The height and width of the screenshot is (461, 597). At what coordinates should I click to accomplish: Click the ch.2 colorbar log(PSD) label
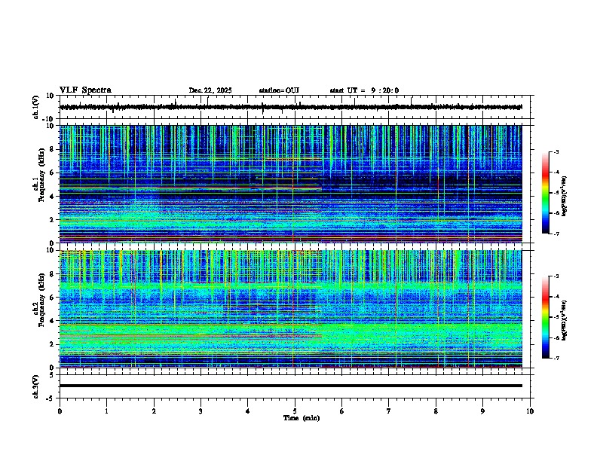(x=564, y=320)
